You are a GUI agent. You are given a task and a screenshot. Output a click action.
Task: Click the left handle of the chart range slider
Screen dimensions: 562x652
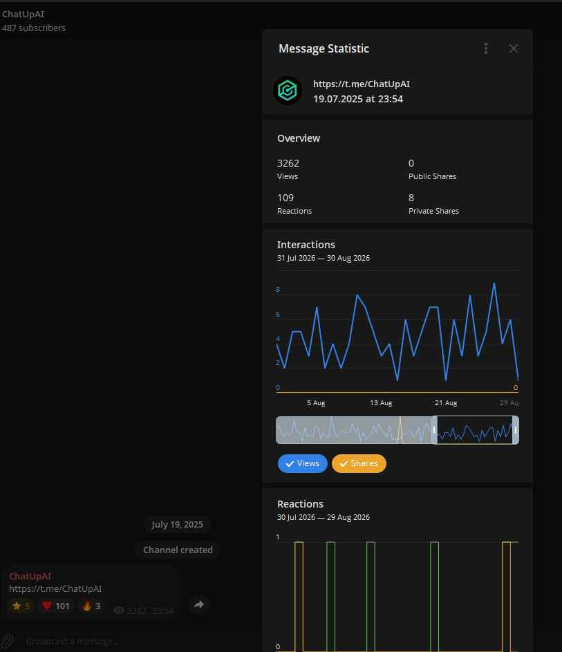pyautogui.click(x=434, y=430)
